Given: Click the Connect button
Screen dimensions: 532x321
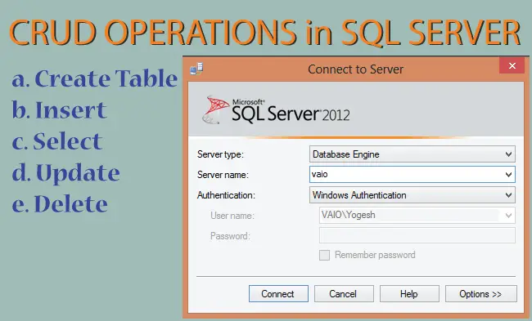Looking at the screenshot, I should click(278, 293).
